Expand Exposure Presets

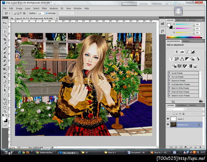[169, 80]
